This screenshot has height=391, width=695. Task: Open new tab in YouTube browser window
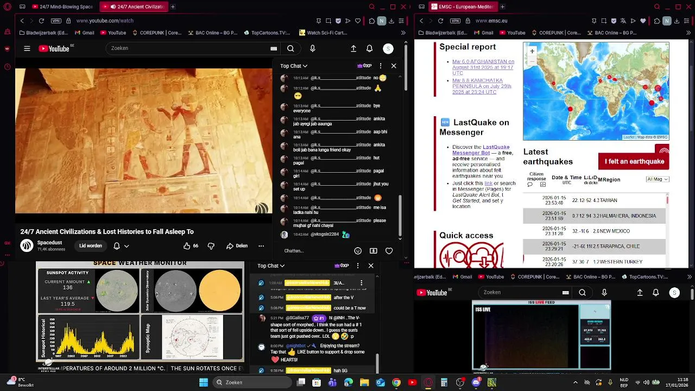pos(173,7)
